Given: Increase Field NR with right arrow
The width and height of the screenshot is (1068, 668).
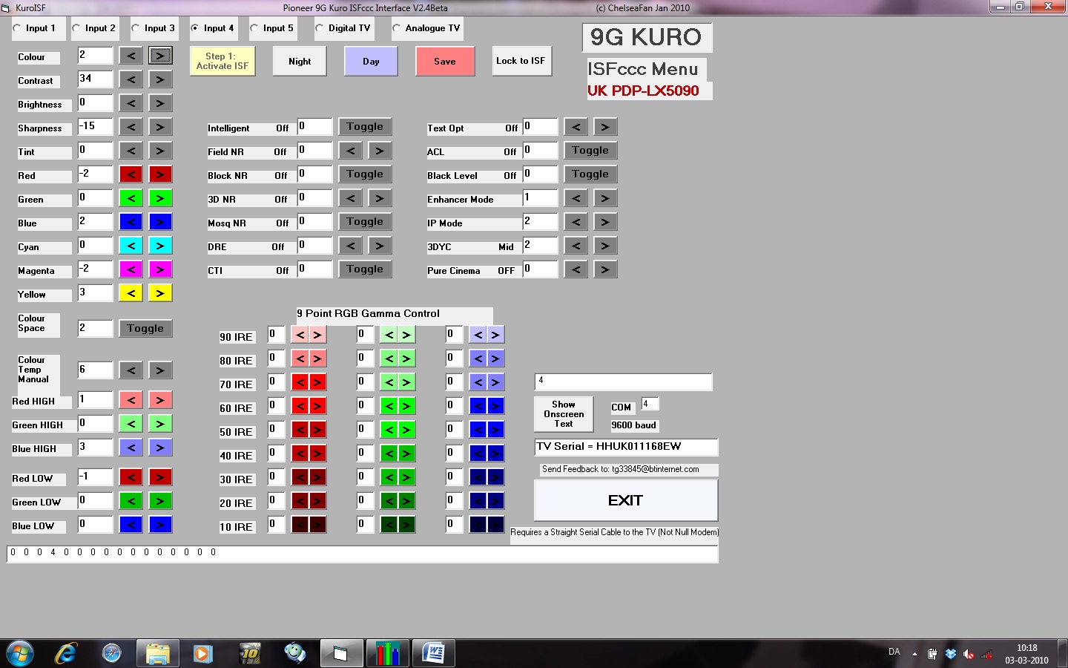Looking at the screenshot, I should tap(380, 151).
